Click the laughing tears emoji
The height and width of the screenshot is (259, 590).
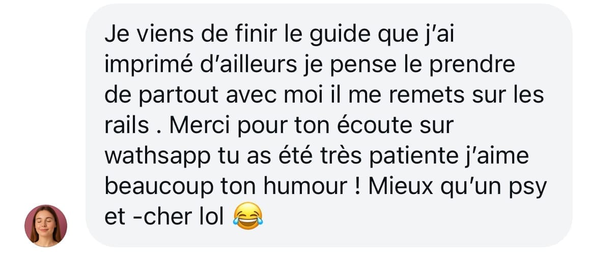coord(247,216)
